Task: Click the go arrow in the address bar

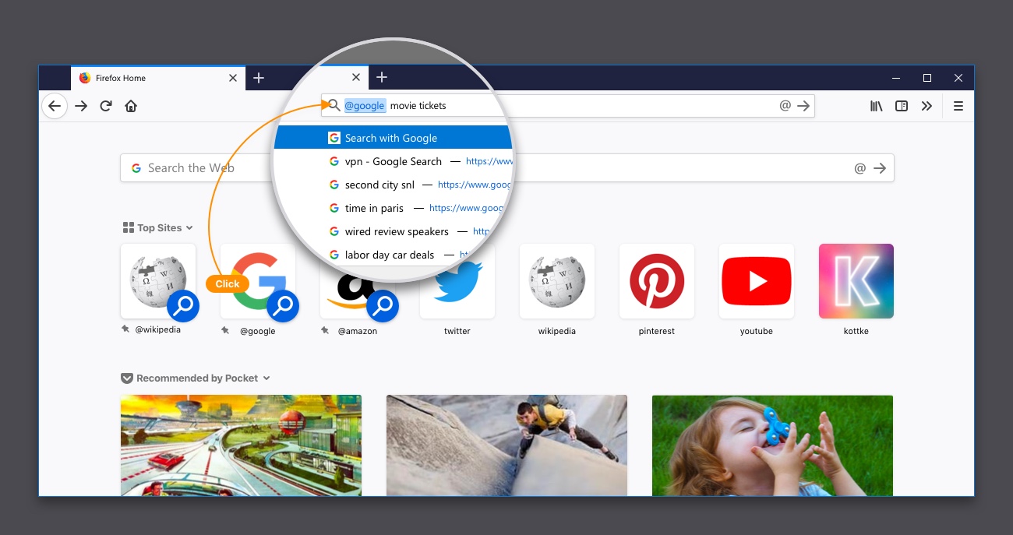Action: click(804, 106)
